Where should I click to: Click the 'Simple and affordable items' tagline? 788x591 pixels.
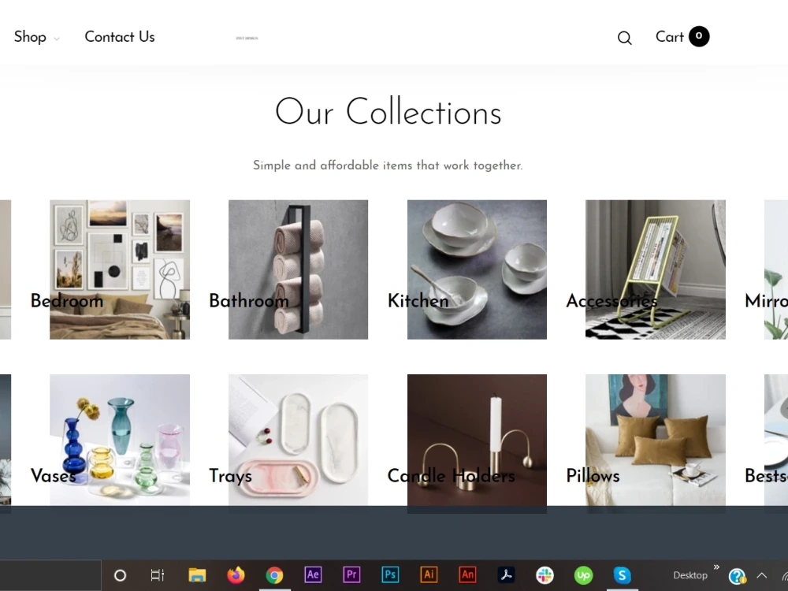[x=388, y=165]
